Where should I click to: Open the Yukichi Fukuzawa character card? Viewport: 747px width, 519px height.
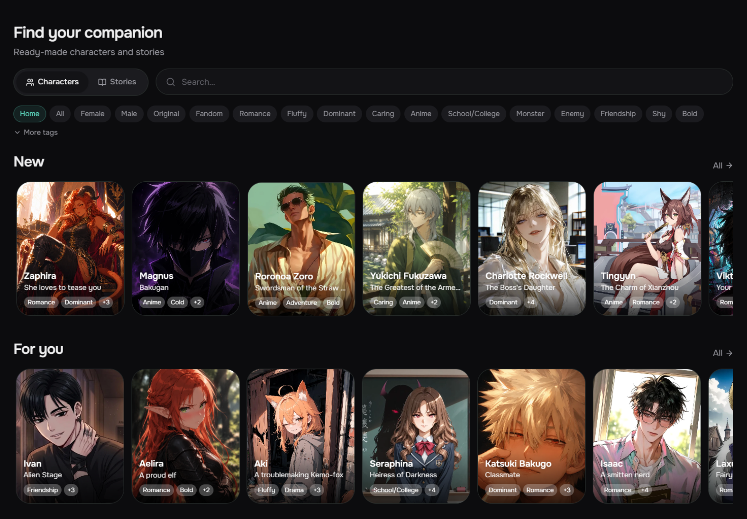[417, 249]
